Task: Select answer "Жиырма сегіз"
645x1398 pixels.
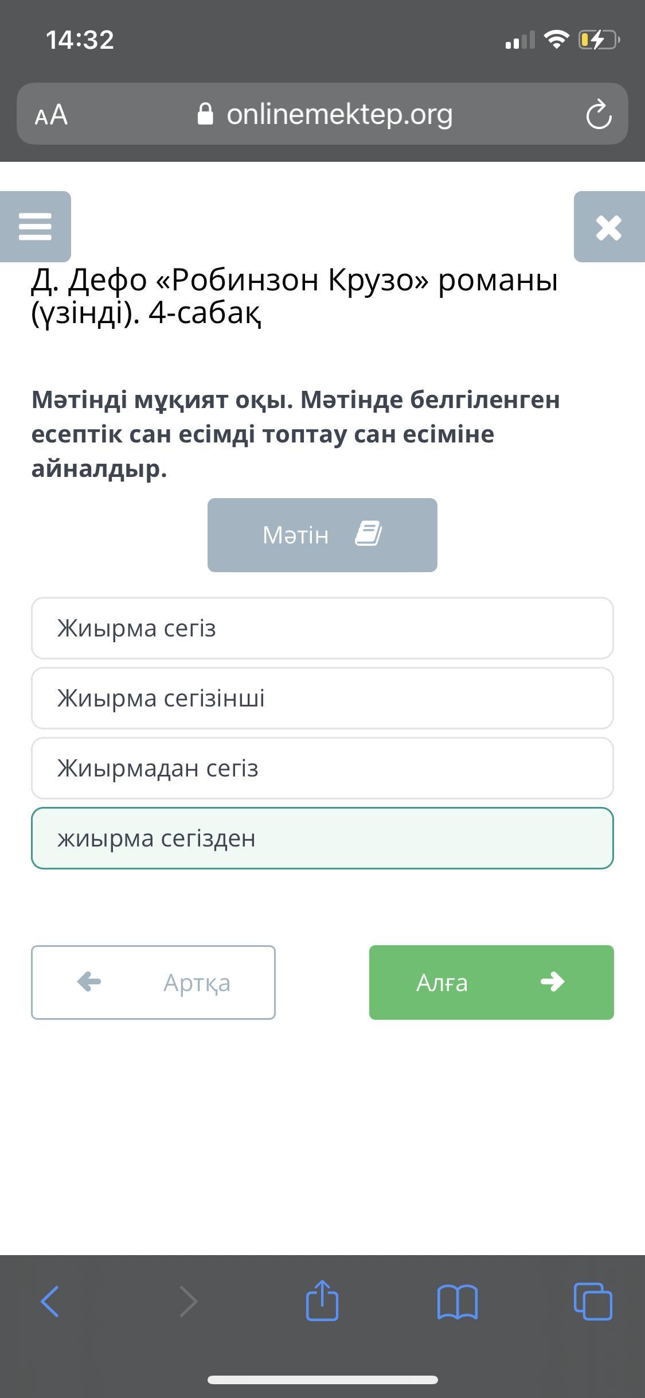Action: [x=322, y=628]
